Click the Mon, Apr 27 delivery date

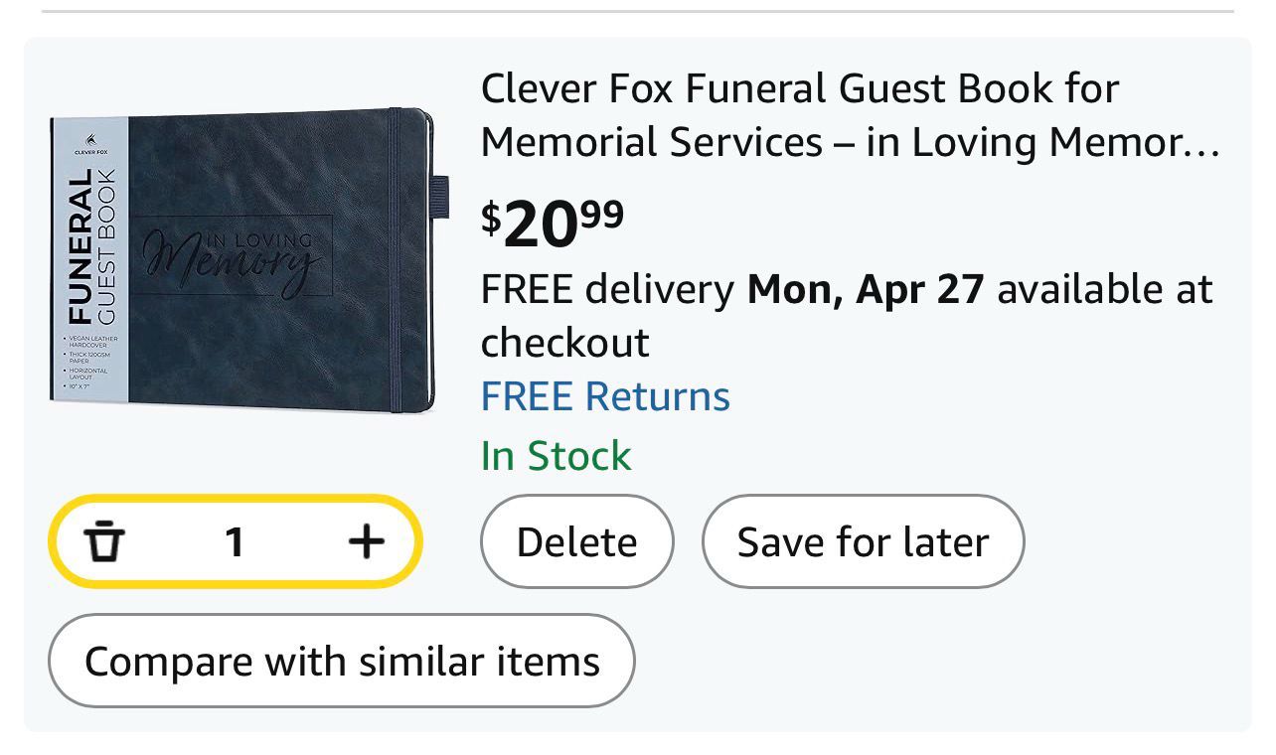[x=865, y=290]
